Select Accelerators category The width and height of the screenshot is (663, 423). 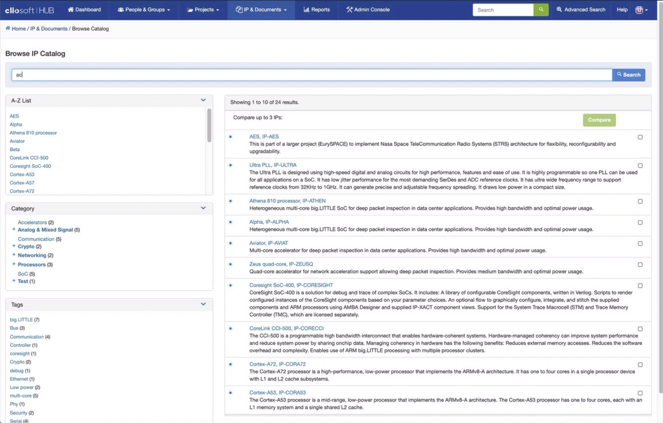point(32,222)
